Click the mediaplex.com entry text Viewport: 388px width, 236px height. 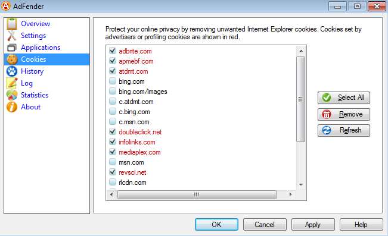coord(139,152)
